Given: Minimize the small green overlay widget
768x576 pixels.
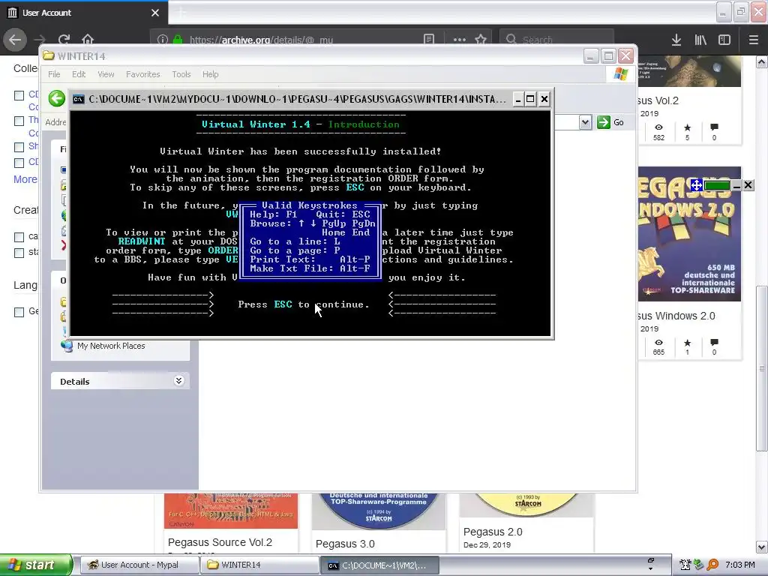Looking at the screenshot, I should coord(736,185).
